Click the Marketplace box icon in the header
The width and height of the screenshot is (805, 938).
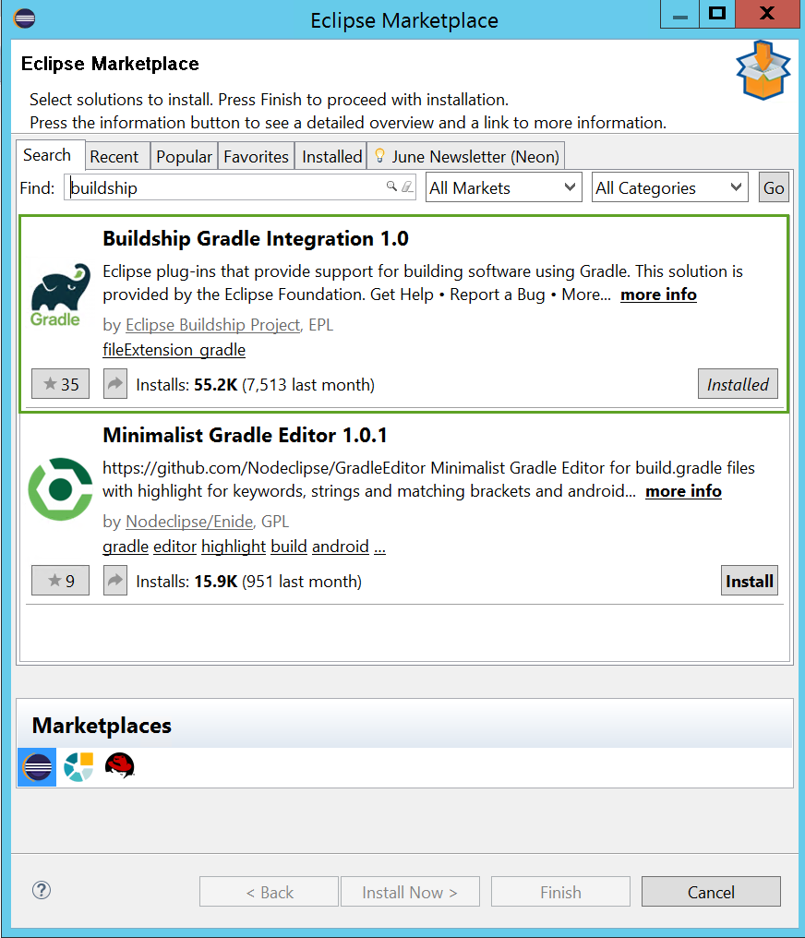(x=763, y=70)
